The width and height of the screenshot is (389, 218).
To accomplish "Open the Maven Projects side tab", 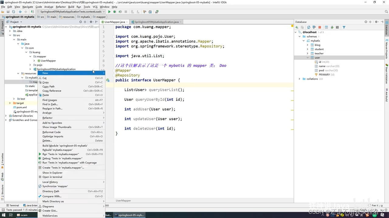I will tap(387, 48).
